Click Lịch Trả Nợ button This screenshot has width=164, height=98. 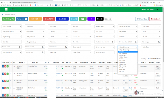point(35,19)
